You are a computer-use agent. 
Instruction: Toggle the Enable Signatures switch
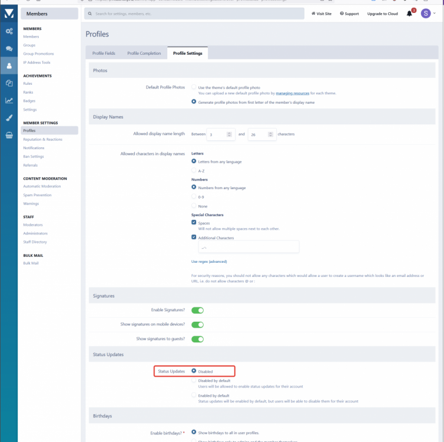[197, 310]
